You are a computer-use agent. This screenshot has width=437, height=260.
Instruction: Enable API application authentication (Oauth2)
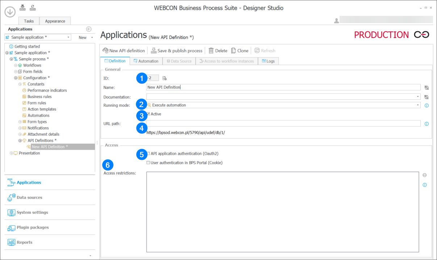[148, 154]
